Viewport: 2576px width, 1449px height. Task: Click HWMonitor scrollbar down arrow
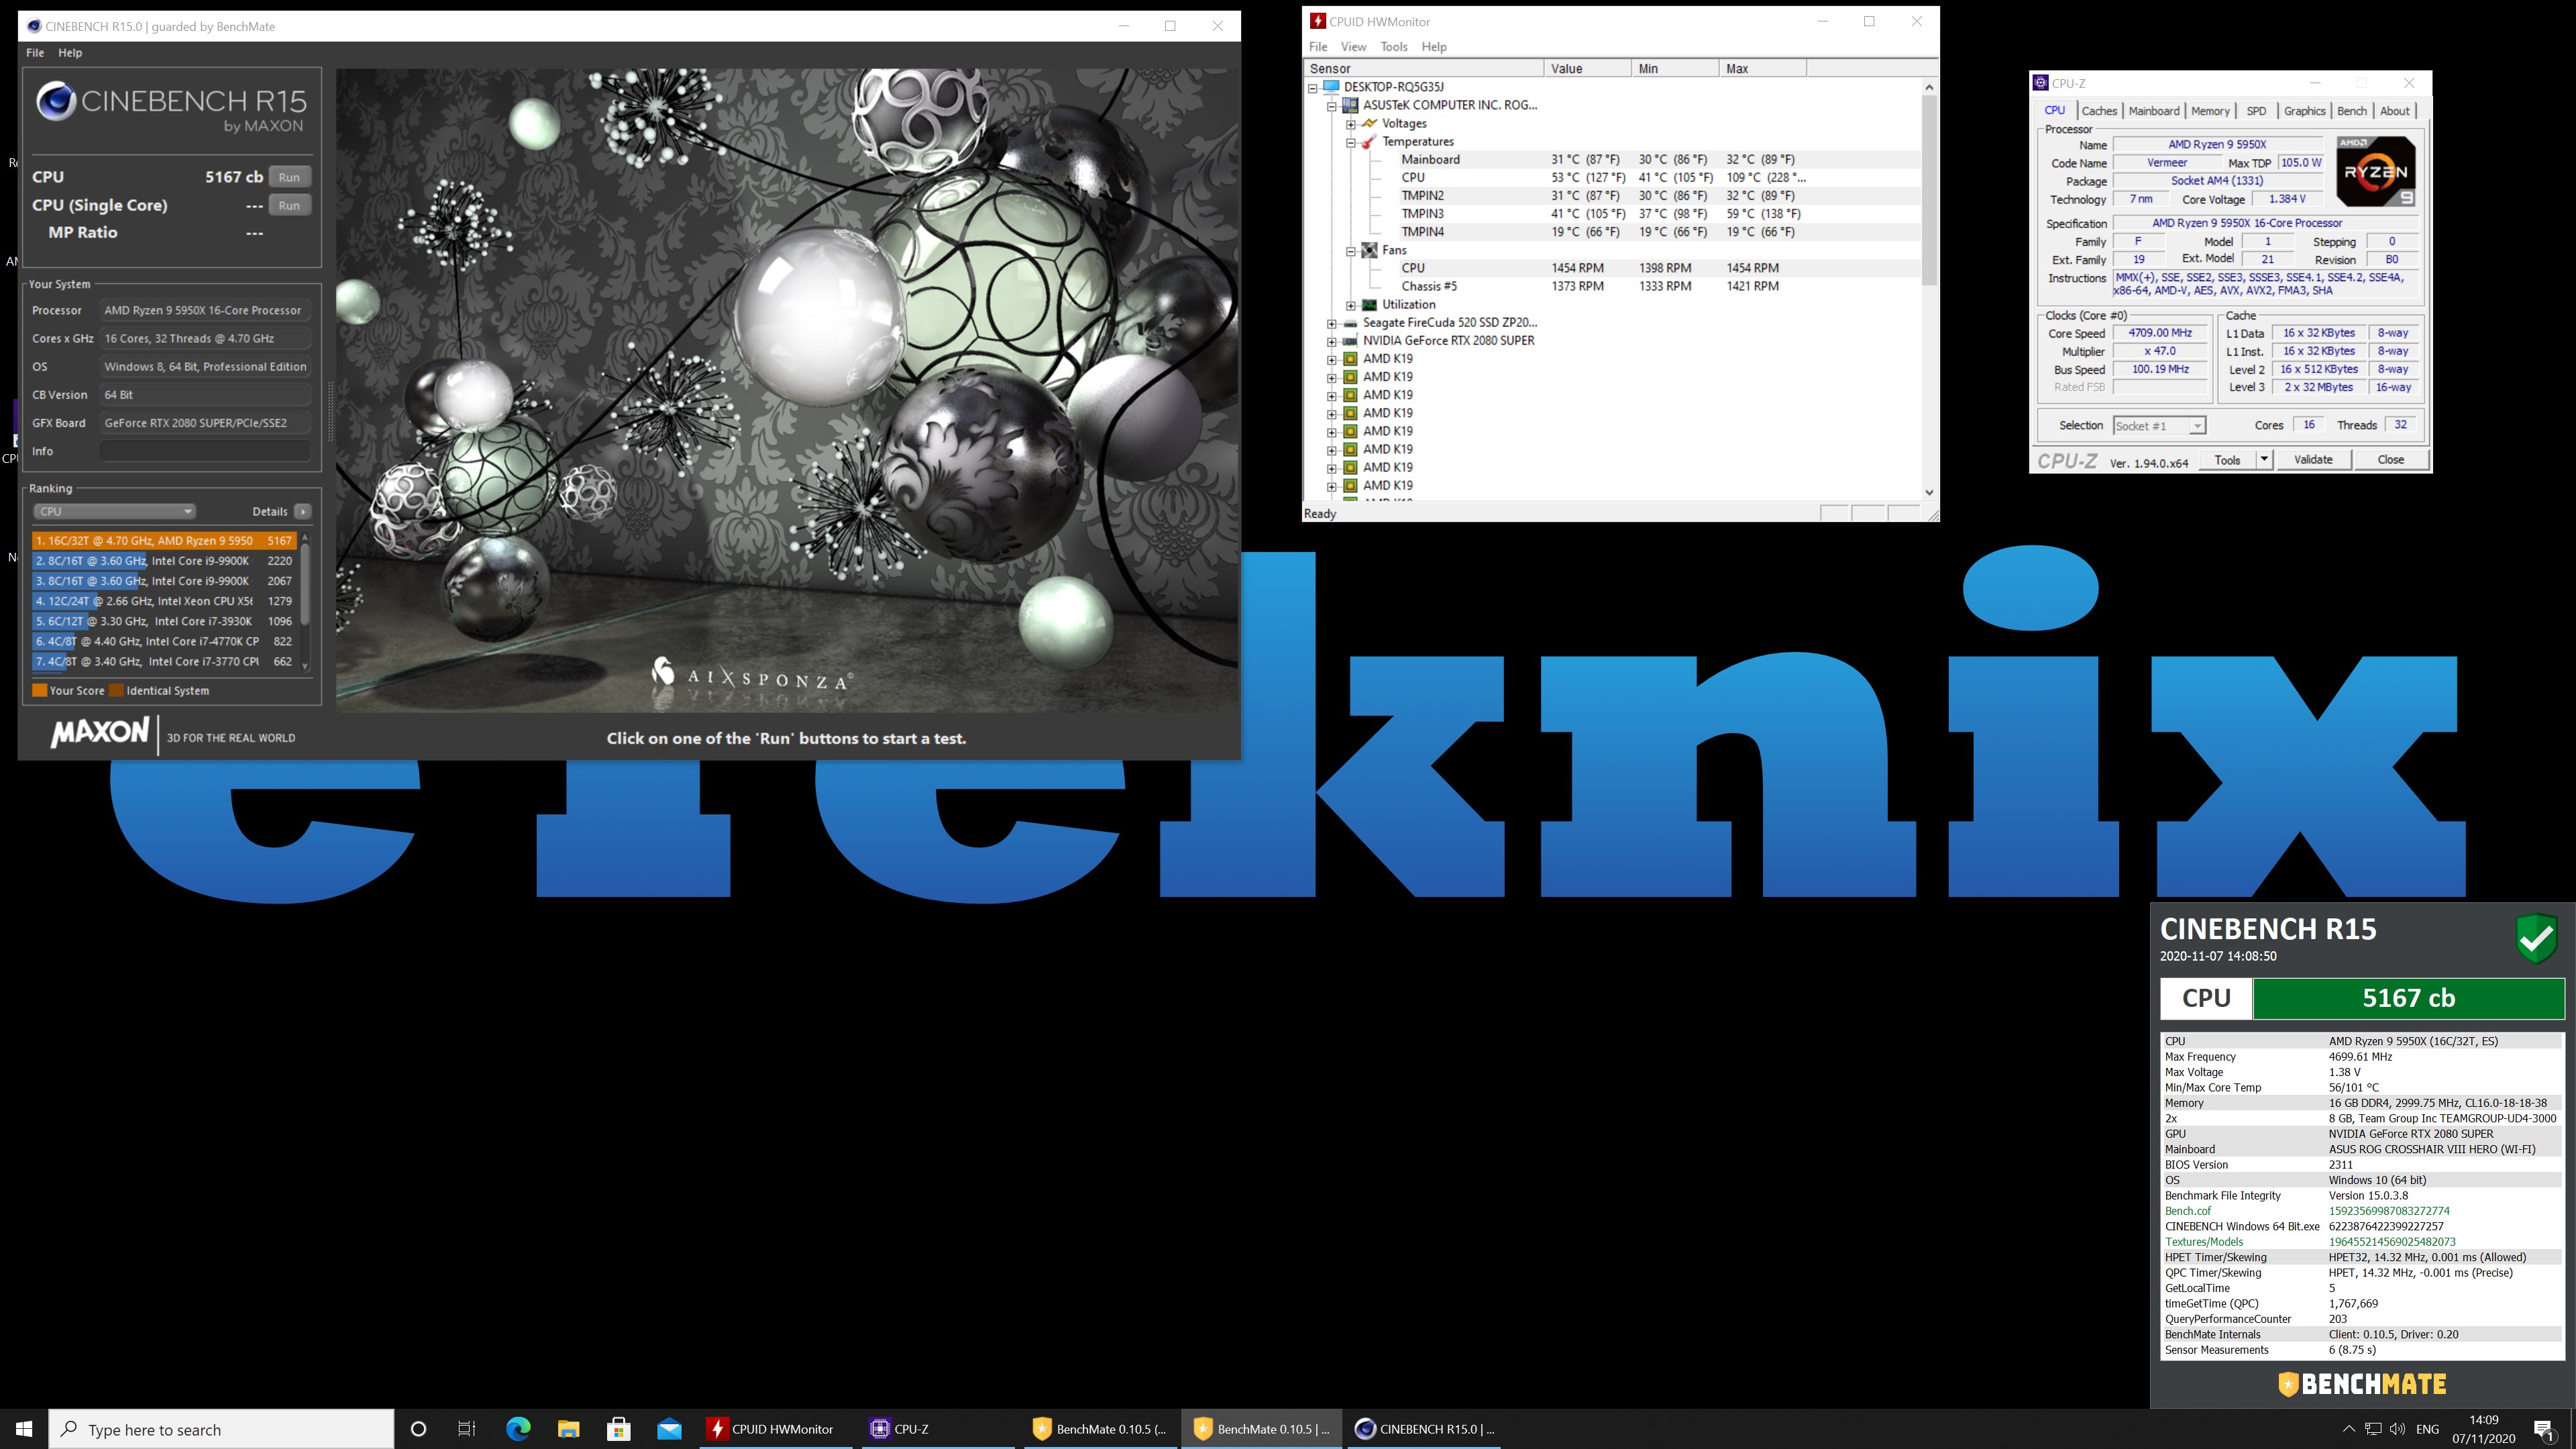[1928, 492]
